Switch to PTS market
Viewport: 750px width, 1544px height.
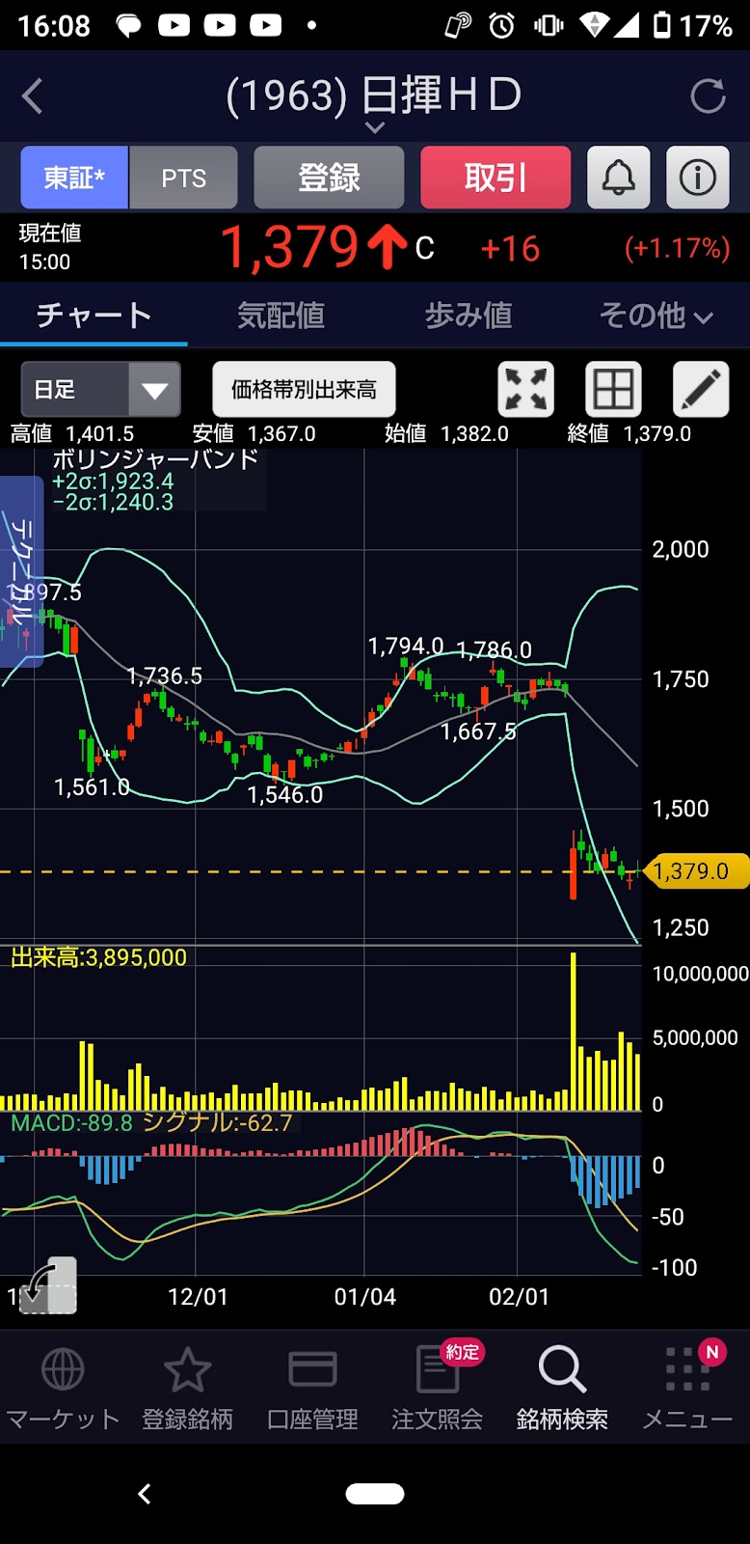click(183, 178)
